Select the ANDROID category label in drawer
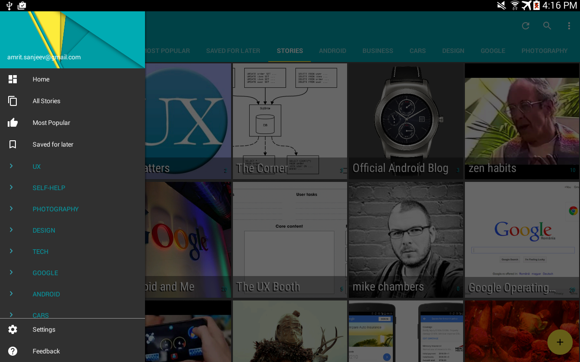Screen dimensions: 580x362 tap(46, 294)
